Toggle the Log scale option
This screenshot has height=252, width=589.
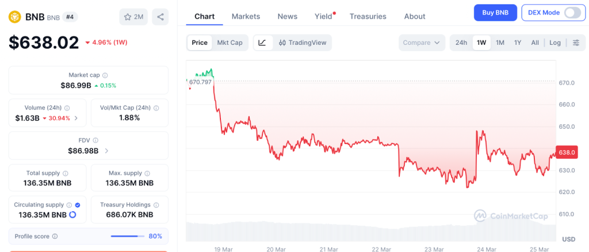tap(554, 43)
